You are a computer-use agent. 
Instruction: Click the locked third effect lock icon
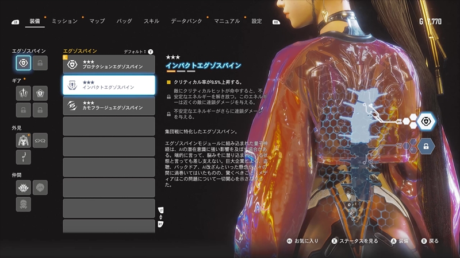(x=168, y=114)
